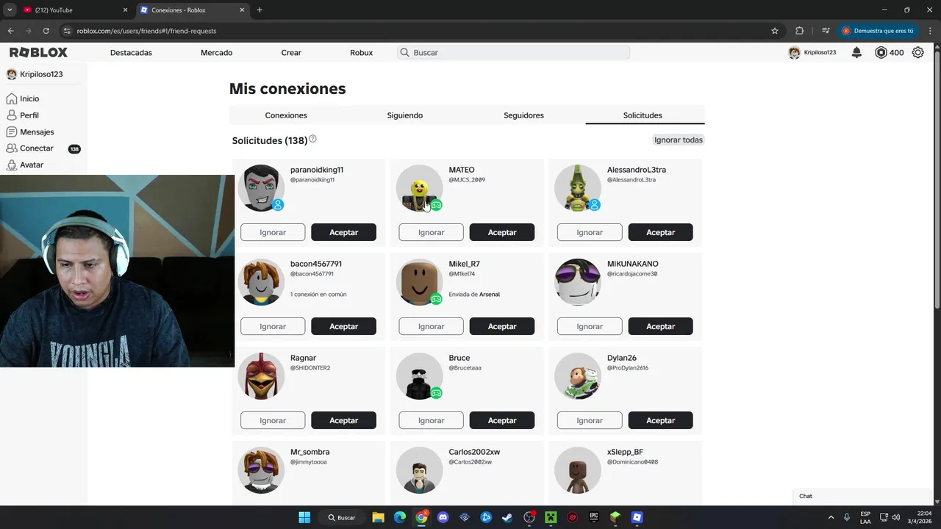The image size is (941, 529).
Task: Click the Roblox logo
Action: (x=38, y=53)
